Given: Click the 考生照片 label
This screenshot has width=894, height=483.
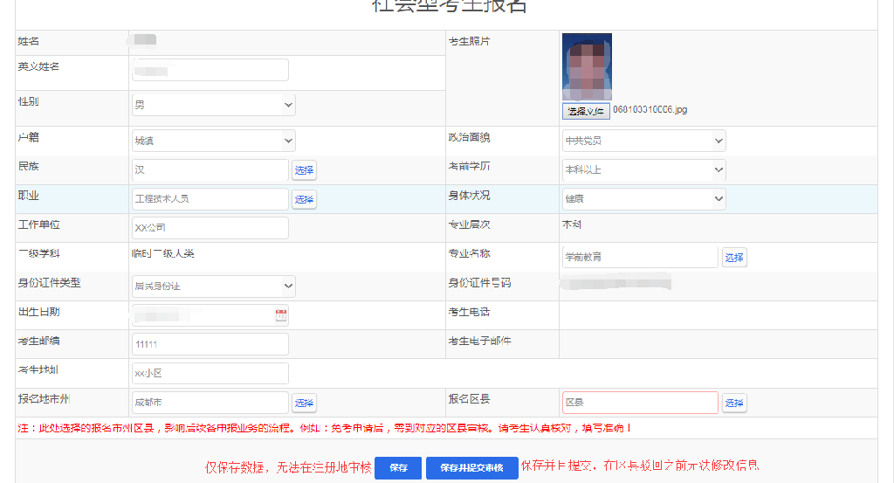Looking at the screenshot, I should coord(469,42).
